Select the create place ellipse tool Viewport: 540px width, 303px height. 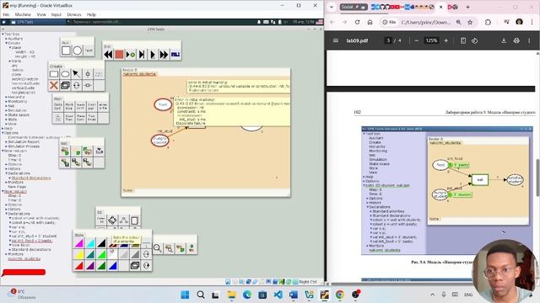[65, 74]
